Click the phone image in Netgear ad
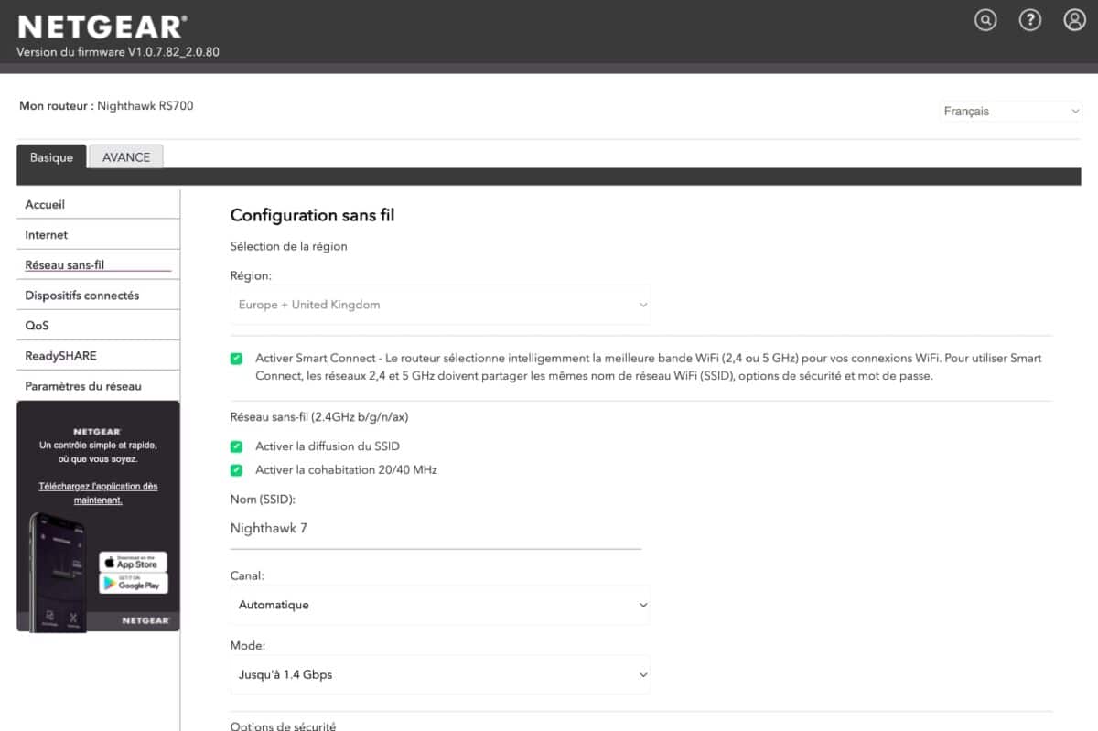Viewport: 1098px width, 731px height. click(x=59, y=572)
